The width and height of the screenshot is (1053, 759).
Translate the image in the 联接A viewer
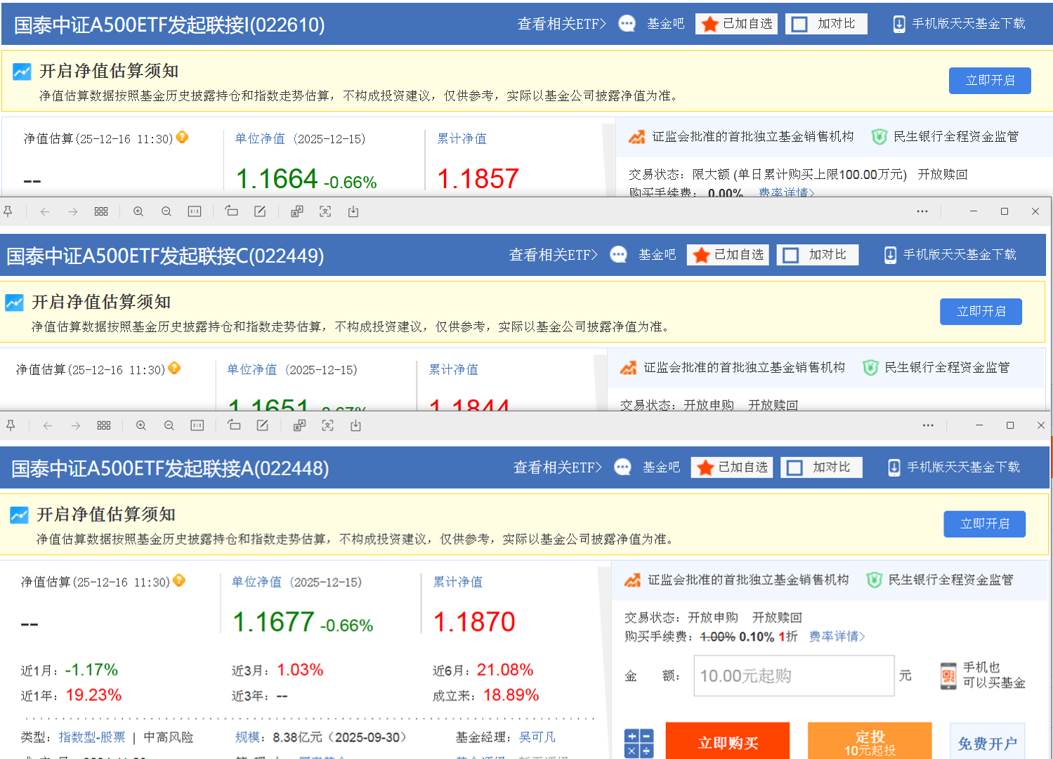point(299,425)
